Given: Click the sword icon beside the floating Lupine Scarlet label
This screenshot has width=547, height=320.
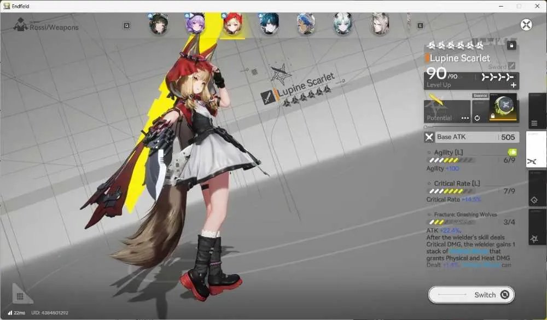Looking at the screenshot, I should pyautogui.click(x=267, y=97).
